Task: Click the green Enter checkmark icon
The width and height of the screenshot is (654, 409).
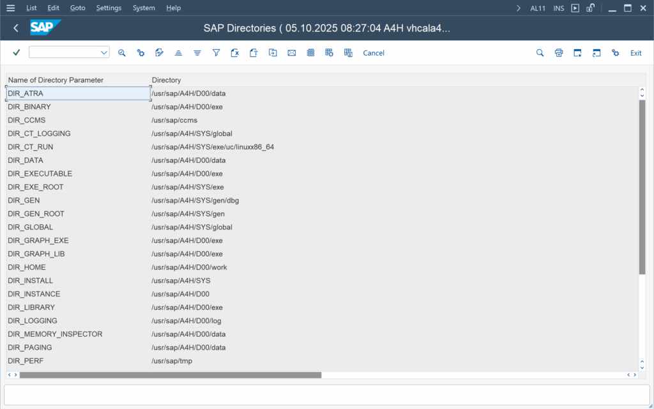Action: 17,52
